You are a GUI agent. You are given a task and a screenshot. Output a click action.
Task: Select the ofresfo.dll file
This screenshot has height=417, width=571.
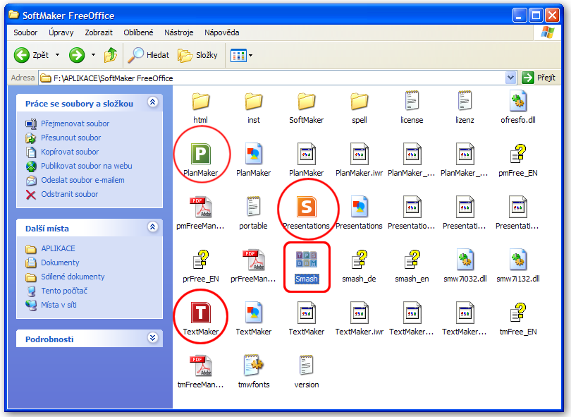[518, 107]
